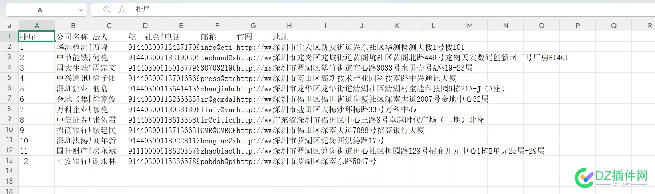
Task: Select row 13 header
Action: (9, 160)
